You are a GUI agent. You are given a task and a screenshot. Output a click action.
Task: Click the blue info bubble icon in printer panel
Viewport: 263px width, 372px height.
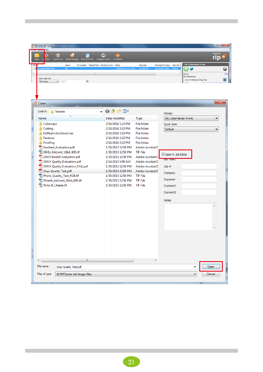192,69
